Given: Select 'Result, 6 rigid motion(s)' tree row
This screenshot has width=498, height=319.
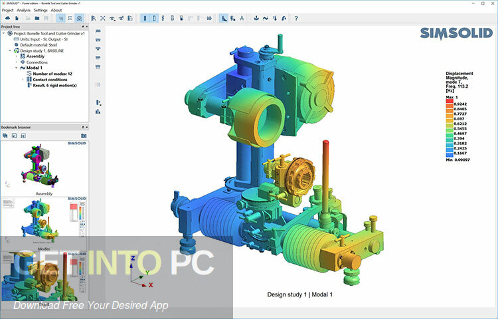Looking at the screenshot, I should 54,85.
